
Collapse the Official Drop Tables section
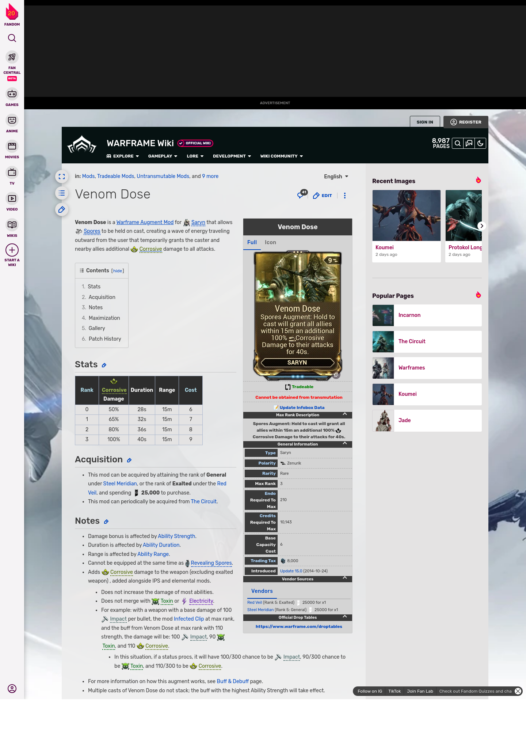click(345, 617)
